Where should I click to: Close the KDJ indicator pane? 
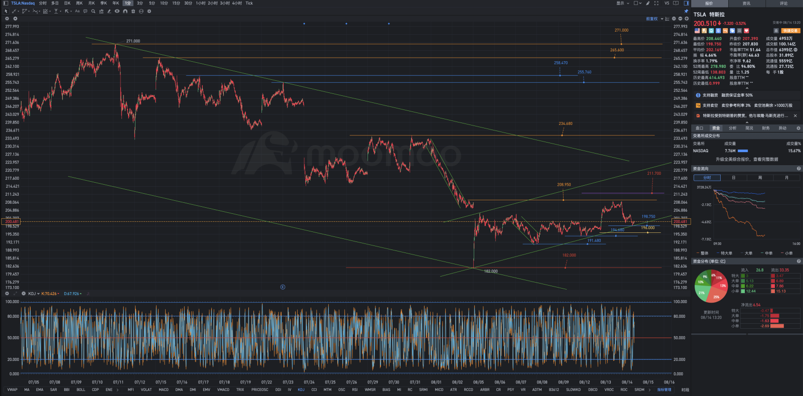(24, 294)
